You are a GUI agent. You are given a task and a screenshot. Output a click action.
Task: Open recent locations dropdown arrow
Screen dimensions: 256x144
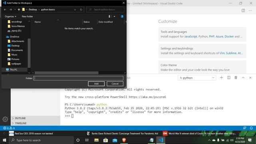(x=15, y=10)
